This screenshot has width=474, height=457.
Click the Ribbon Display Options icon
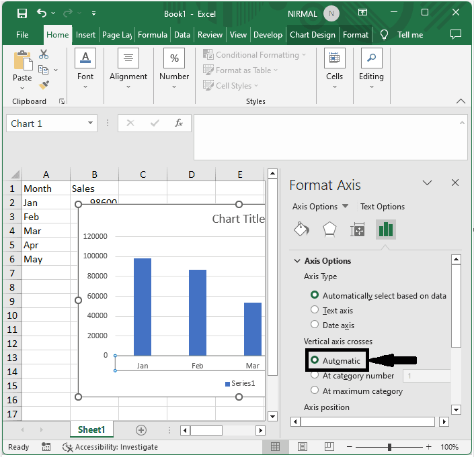(362, 12)
